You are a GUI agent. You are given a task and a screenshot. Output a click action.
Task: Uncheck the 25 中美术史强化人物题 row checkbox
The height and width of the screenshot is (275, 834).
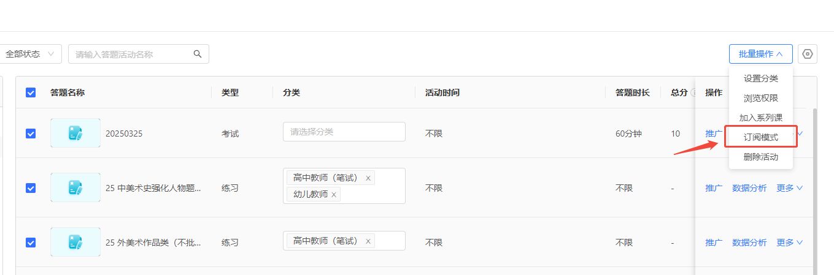pos(31,188)
